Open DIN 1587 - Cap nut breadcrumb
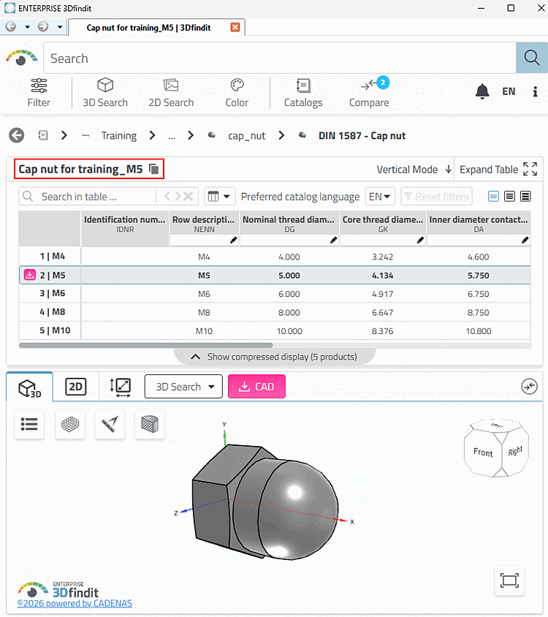 [x=362, y=136]
